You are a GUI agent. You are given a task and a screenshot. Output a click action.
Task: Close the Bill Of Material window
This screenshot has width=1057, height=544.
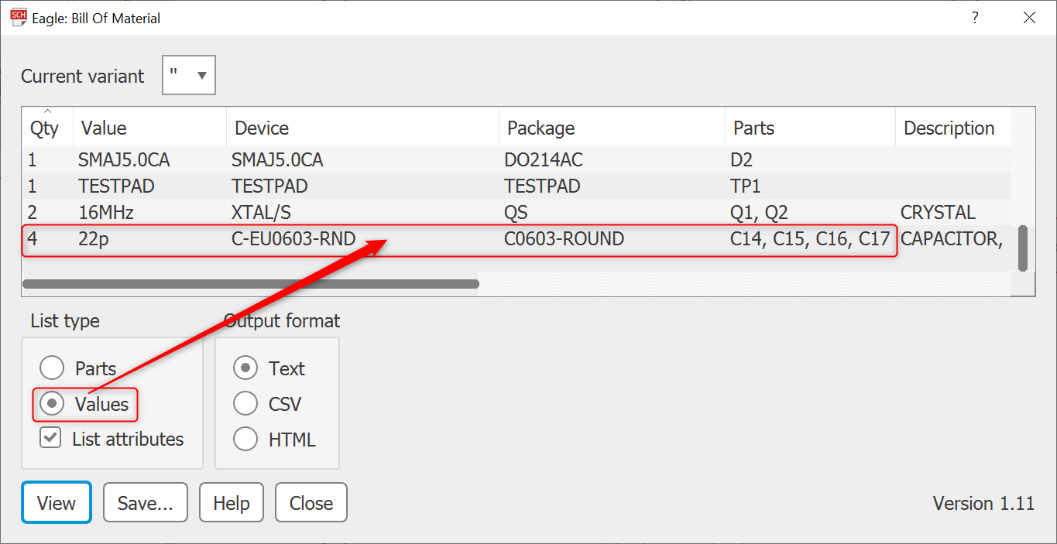[x=1029, y=18]
